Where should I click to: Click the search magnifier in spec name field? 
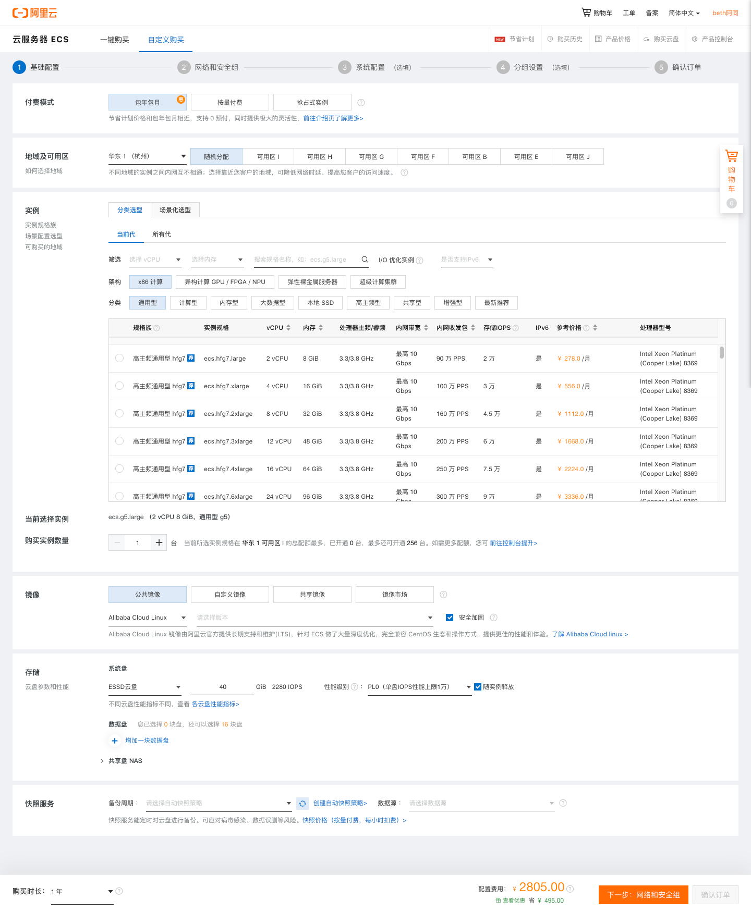[x=365, y=260]
